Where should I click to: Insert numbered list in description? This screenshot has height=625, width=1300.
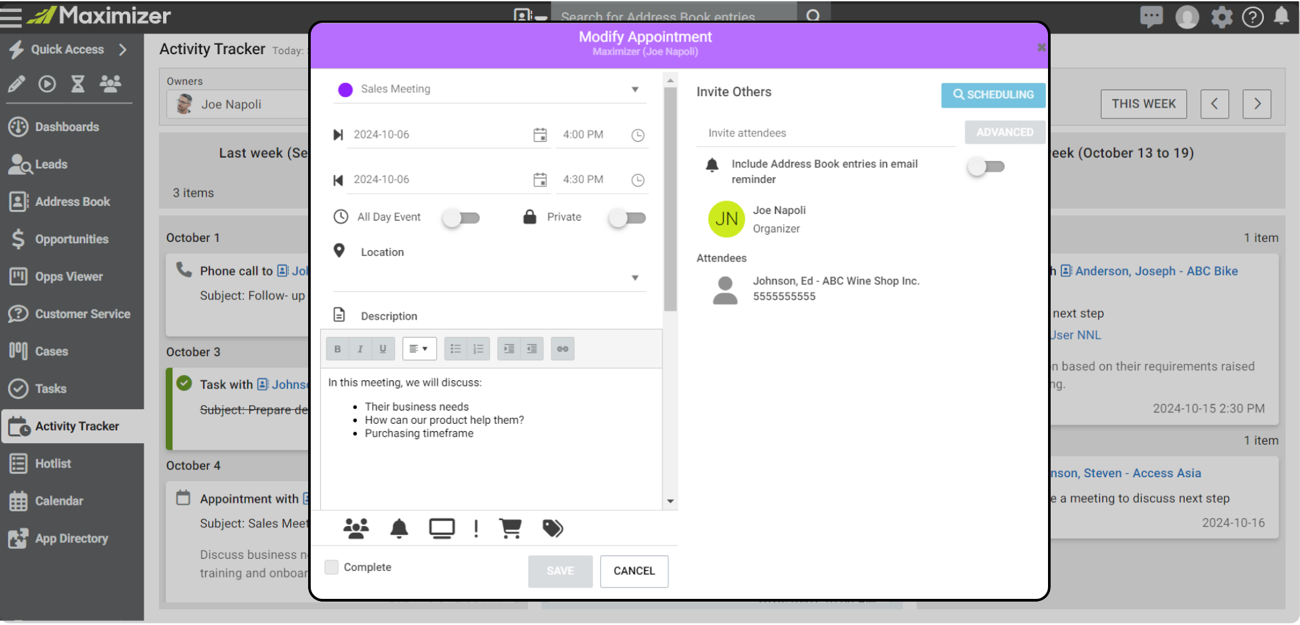479,349
